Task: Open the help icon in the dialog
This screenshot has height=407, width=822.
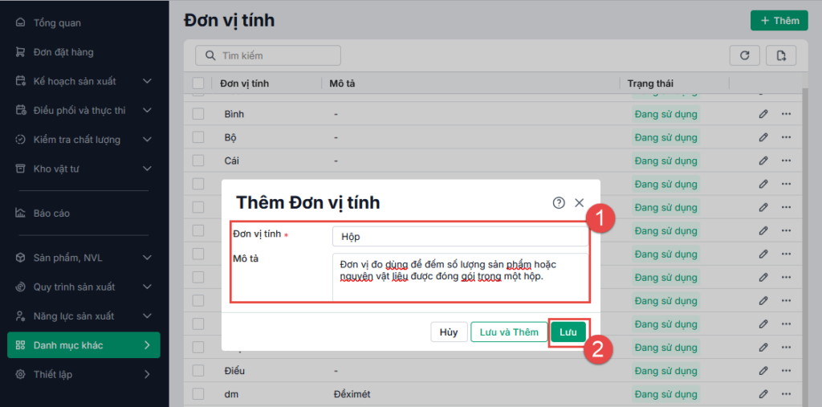Action: (559, 203)
